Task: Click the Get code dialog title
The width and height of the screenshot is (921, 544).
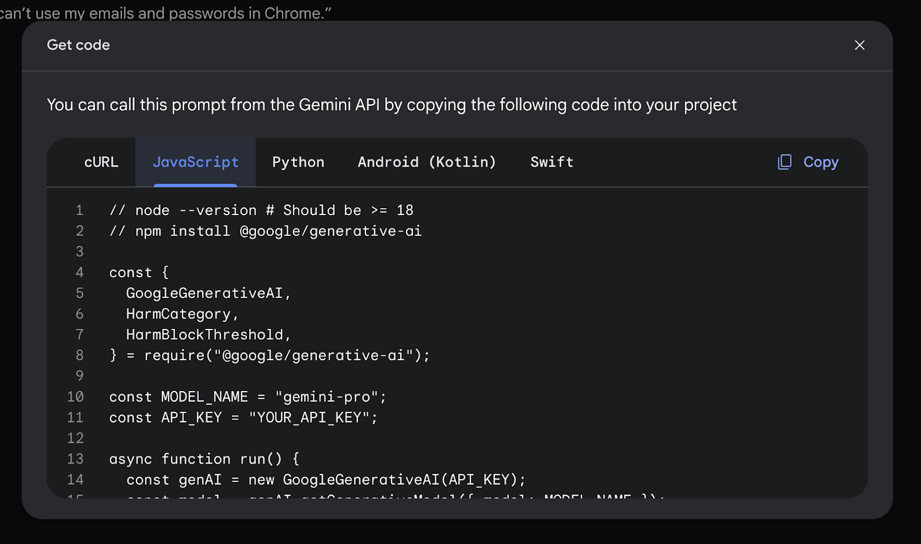Action: point(78,45)
